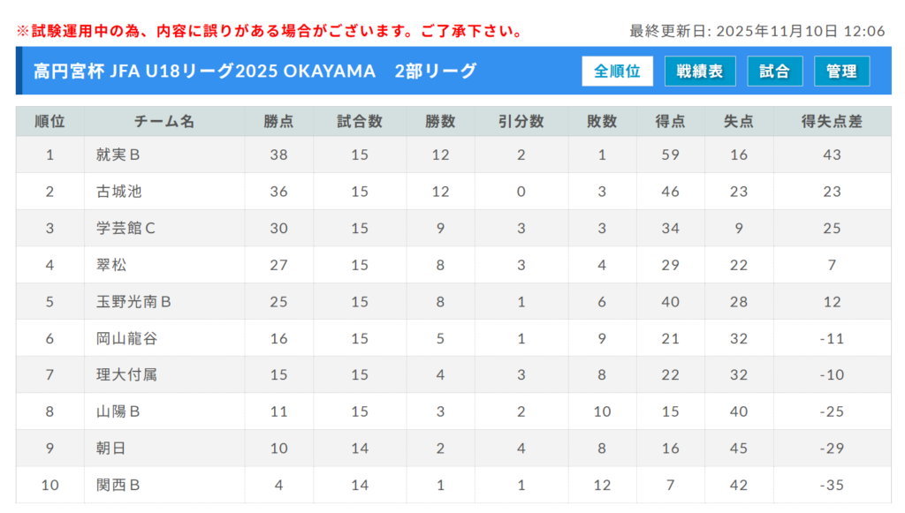Click team name 岡山龍谷

126,338
